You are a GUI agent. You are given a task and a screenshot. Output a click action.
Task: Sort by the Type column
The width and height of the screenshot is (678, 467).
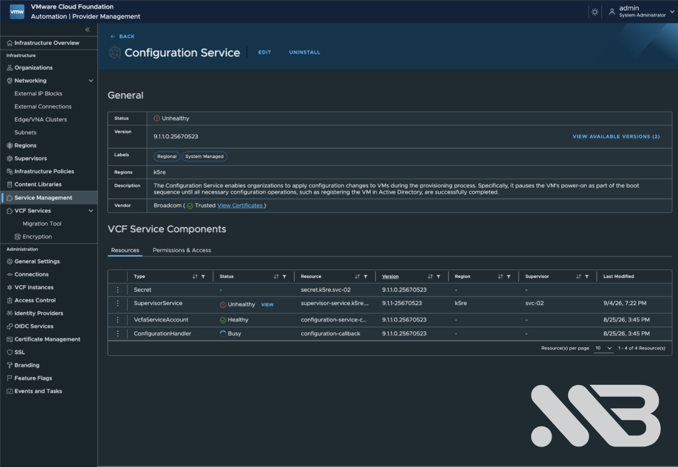tap(195, 276)
